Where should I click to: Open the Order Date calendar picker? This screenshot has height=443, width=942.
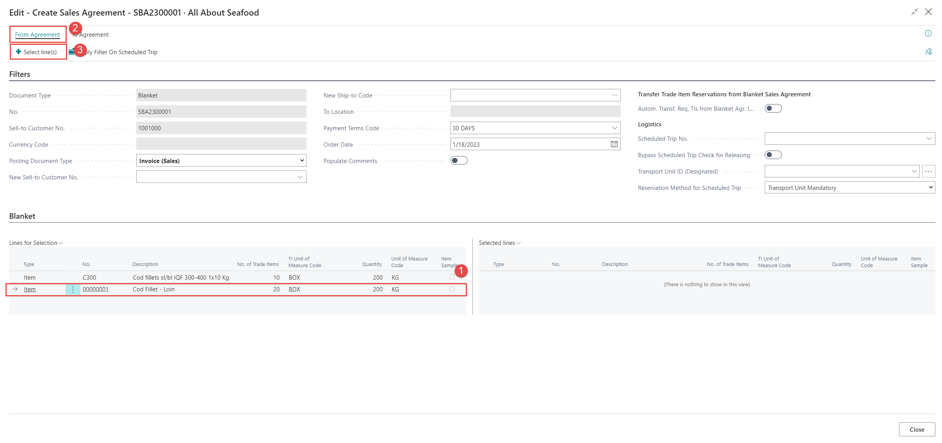point(614,144)
